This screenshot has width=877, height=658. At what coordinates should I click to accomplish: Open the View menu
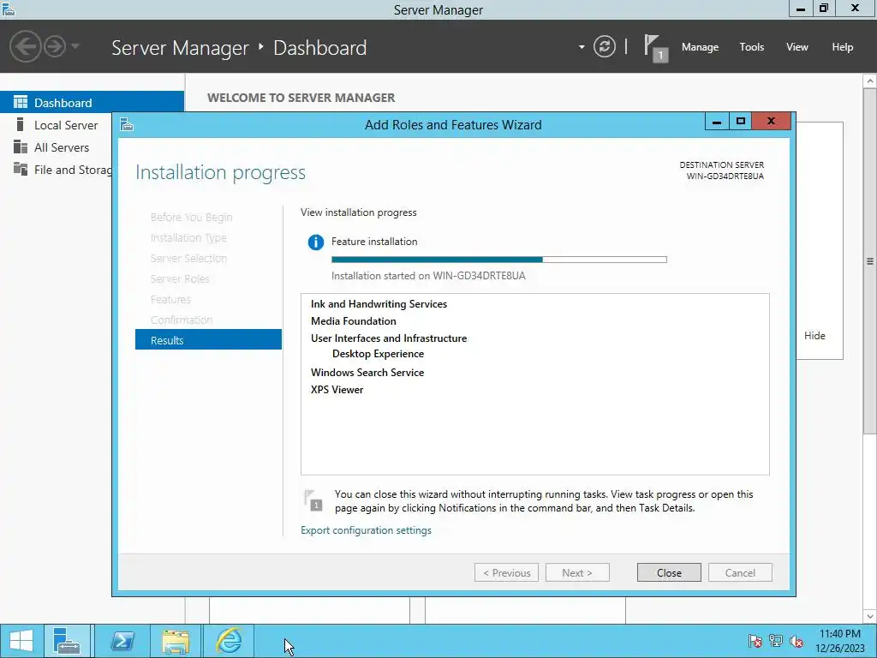click(x=796, y=47)
